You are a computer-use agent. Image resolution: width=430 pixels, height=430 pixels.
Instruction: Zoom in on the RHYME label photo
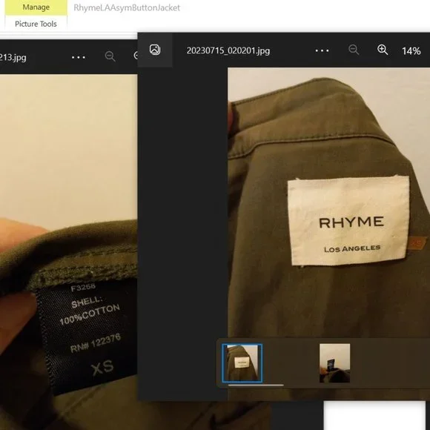tap(383, 50)
